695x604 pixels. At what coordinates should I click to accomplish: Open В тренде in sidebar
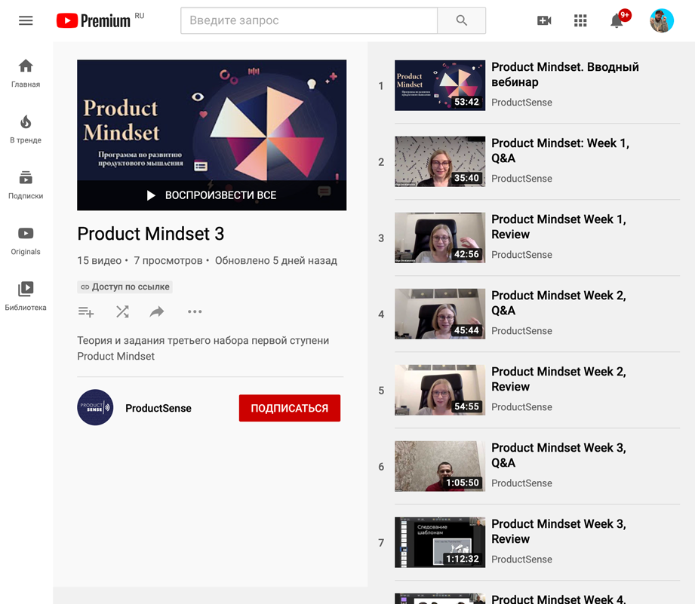click(x=26, y=129)
